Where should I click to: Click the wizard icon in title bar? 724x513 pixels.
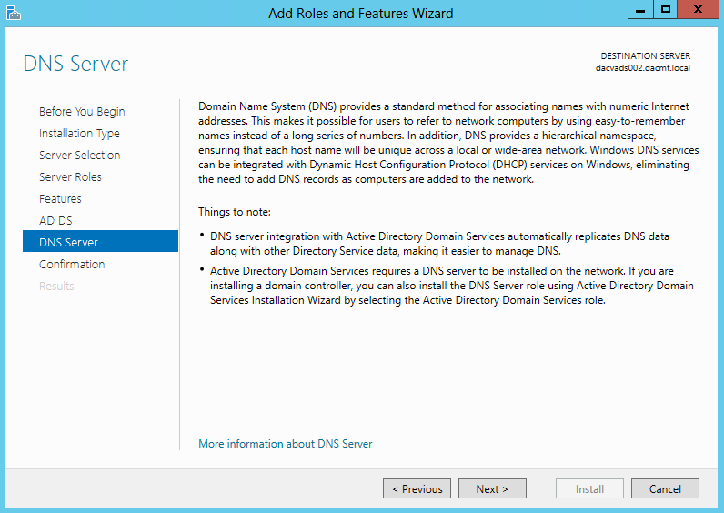pos(14,13)
